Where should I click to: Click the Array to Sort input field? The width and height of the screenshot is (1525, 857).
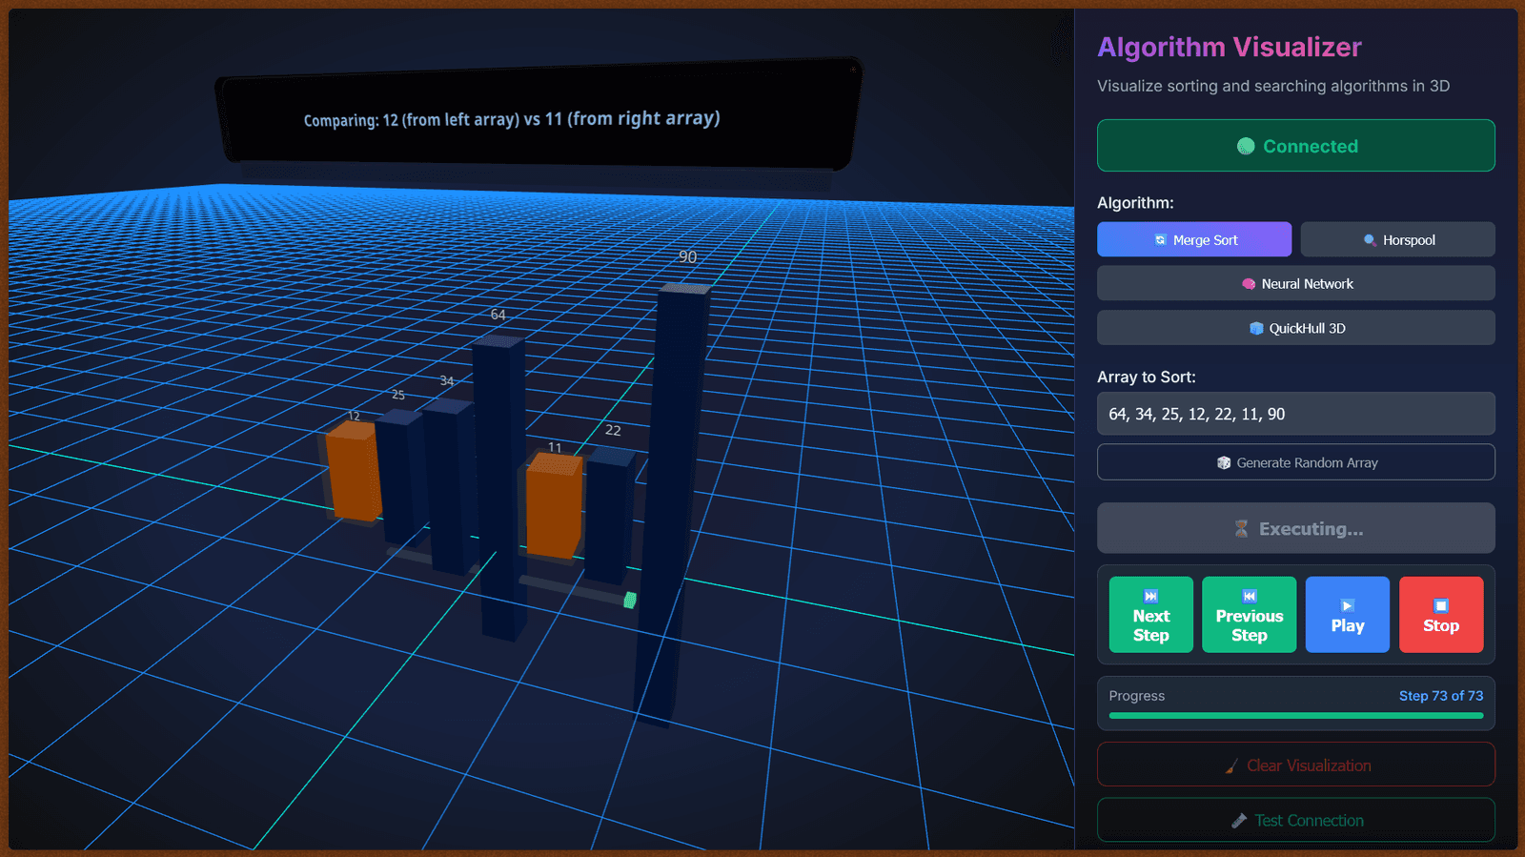coord(1296,414)
